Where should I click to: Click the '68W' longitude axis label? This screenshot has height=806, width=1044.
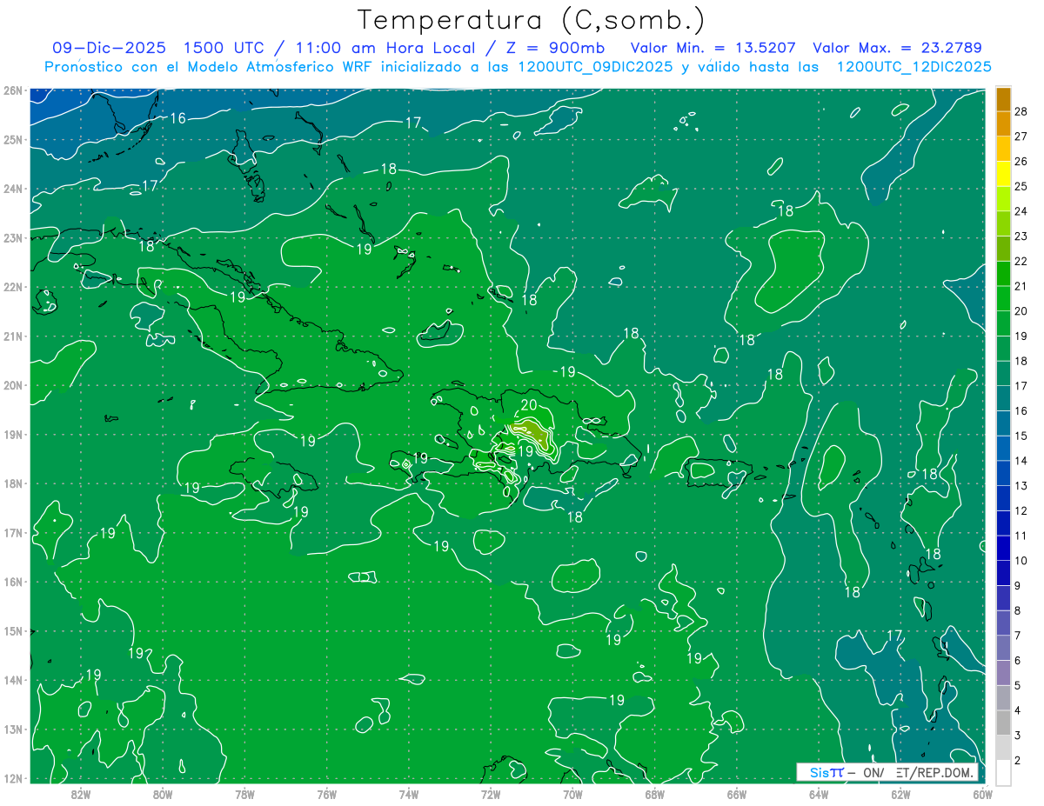click(x=655, y=793)
